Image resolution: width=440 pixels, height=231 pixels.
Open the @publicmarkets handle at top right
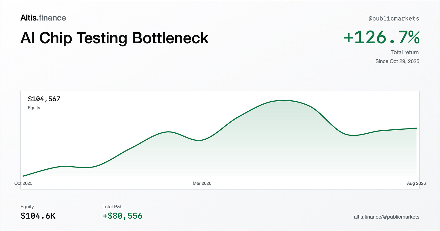(x=394, y=18)
